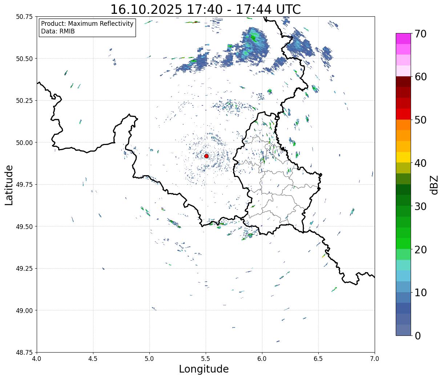This screenshot has width=443, height=378.
Task: Click the light cyan colorbar segment above 10
Action: pyautogui.click(x=403, y=276)
